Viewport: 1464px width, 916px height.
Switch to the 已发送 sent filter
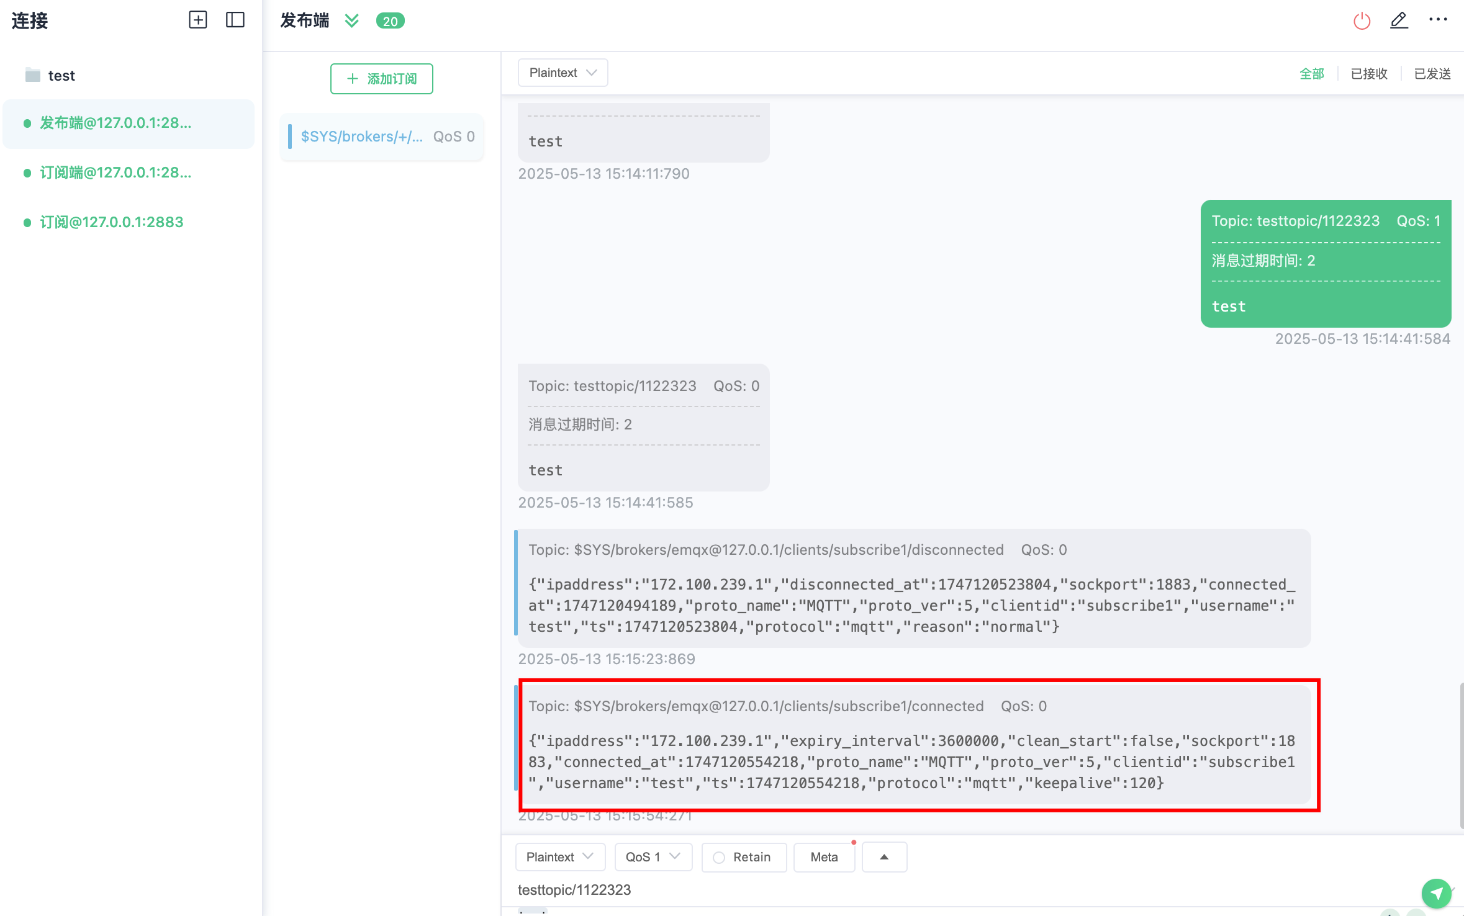point(1432,74)
